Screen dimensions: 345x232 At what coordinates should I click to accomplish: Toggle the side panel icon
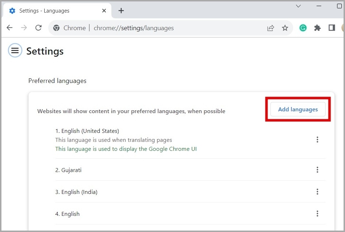click(x=332, y=28)
